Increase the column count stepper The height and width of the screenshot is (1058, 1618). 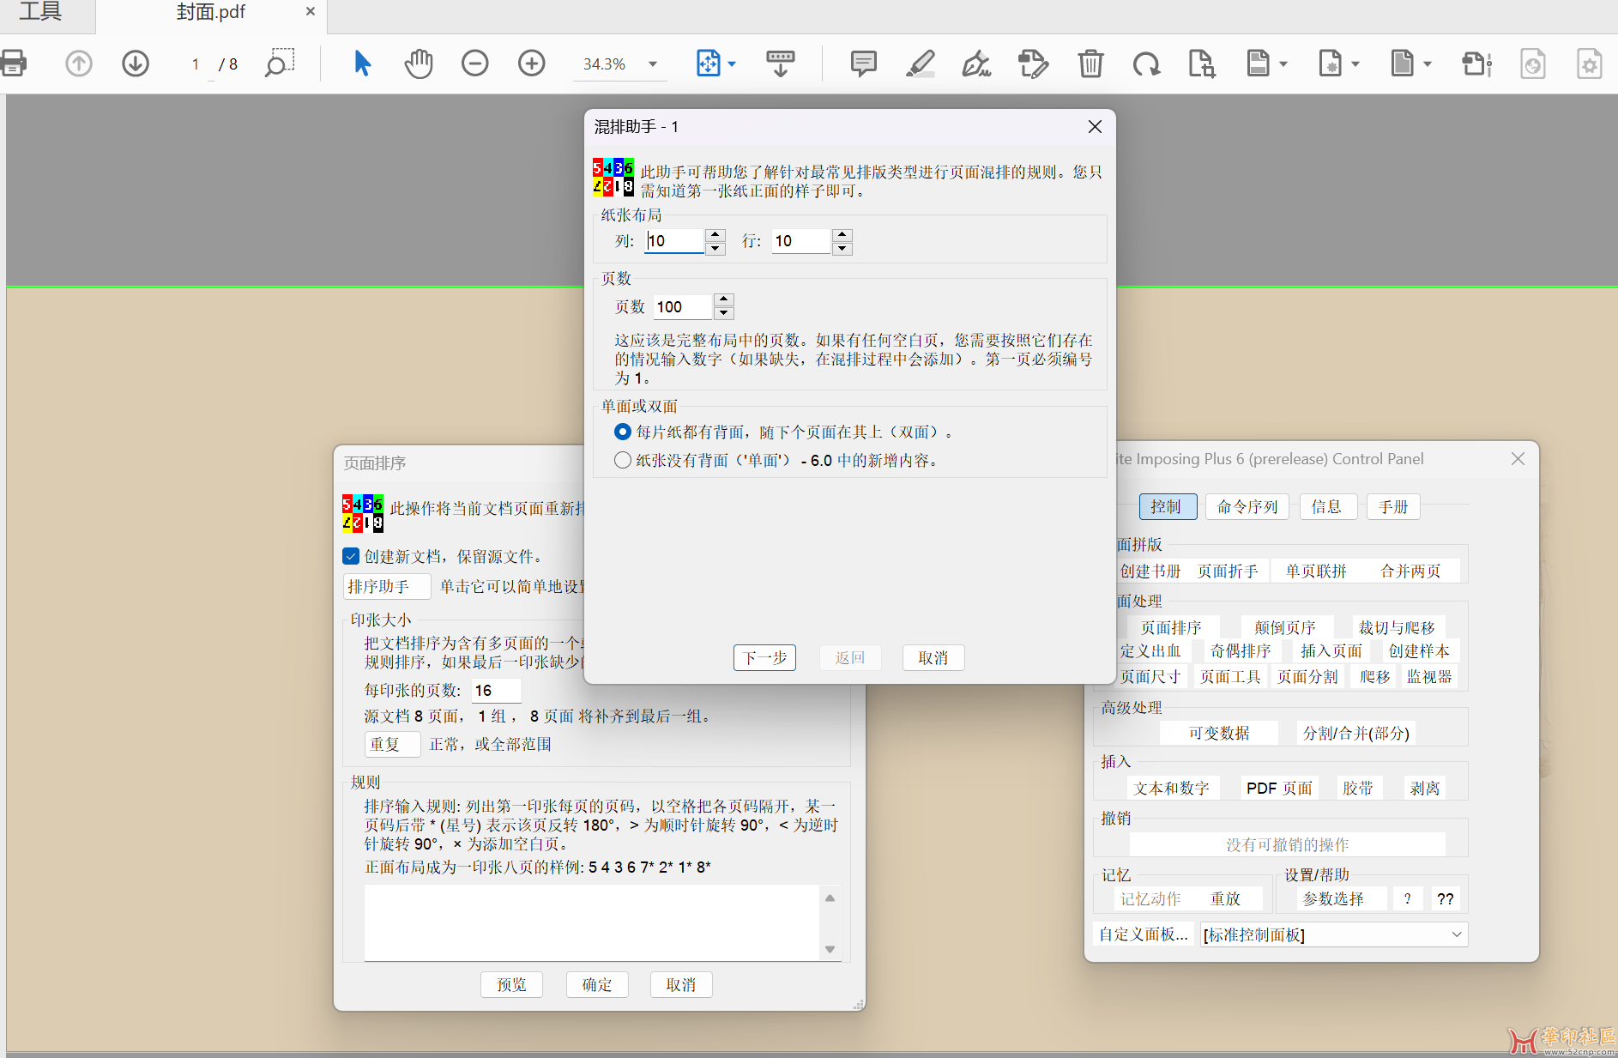[x=715, y=234]
